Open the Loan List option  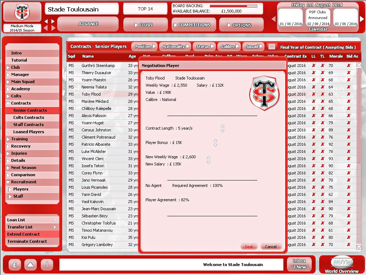32,220
